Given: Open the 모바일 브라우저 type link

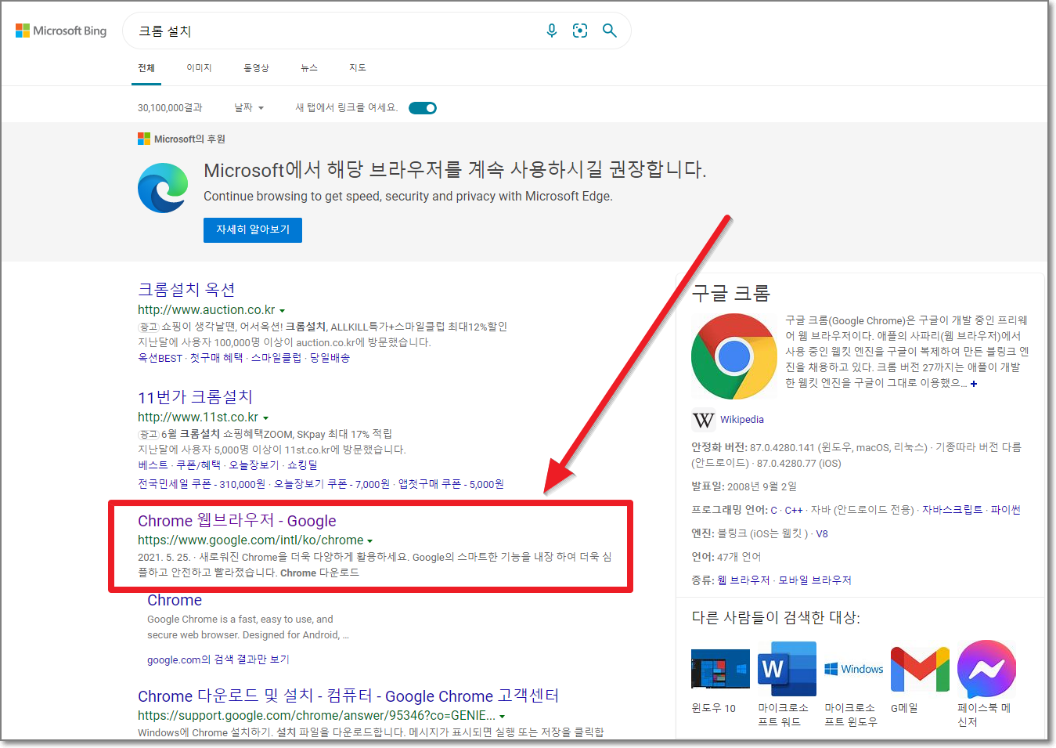Looking at the screenshot, I should tap(815, 580).
